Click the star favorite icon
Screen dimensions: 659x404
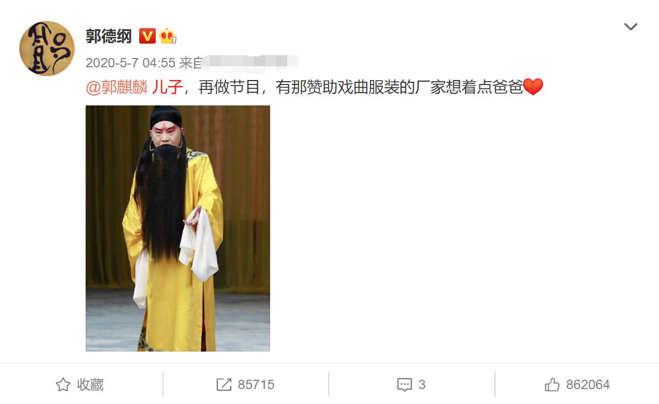(x=63, y=384)
